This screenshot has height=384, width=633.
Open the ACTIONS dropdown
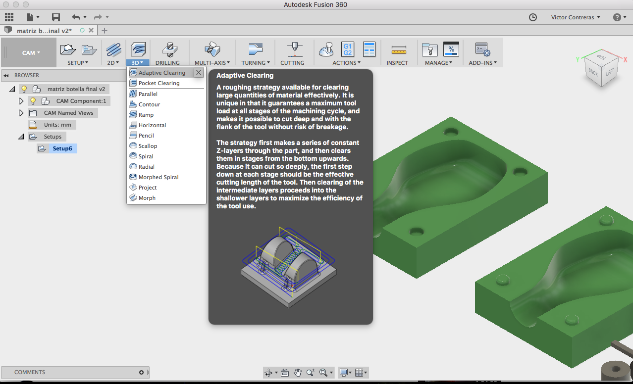[x=347, y=63]
